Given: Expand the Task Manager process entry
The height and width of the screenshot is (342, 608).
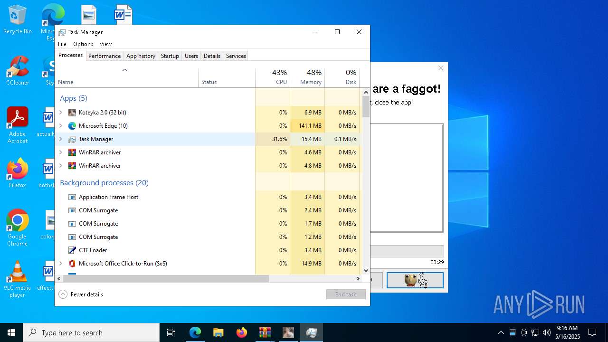Looking at the screenshot, I should coord(60,139).
